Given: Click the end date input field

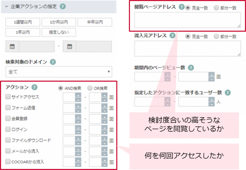Looking at the screenshot, I should pos(94,47).
